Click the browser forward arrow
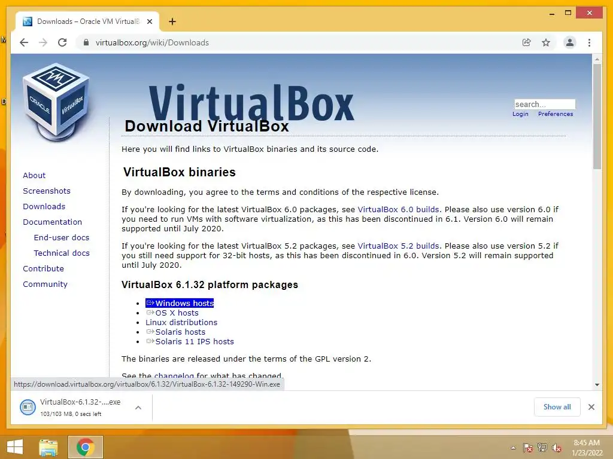Screen dimensions: 613x459 tap(43, 42)
